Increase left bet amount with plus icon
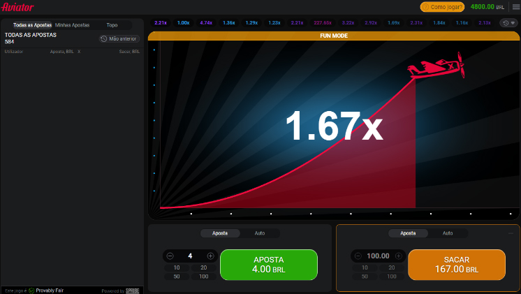The image size is (521, 294). [x=210, y=256]
